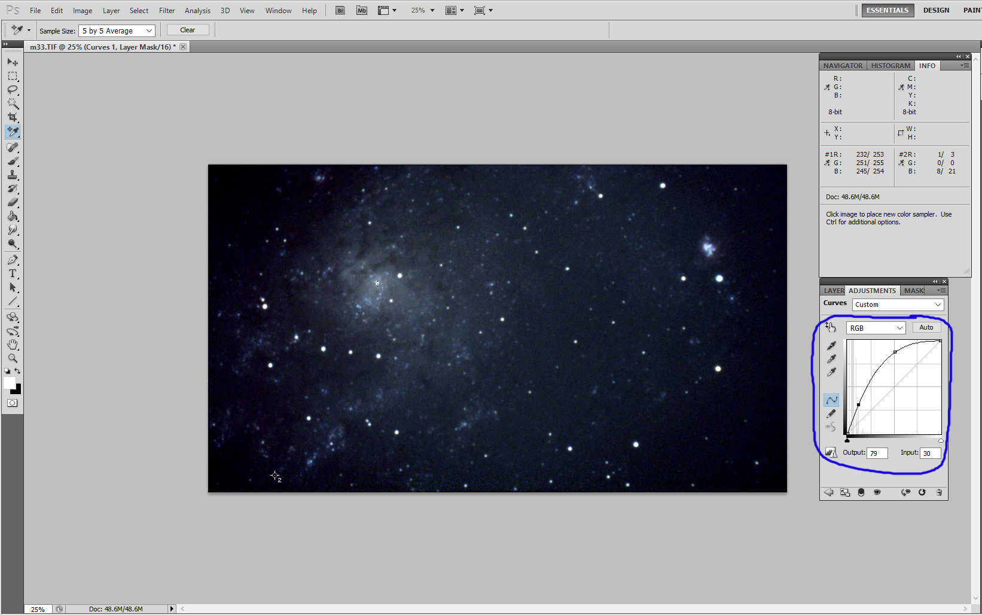This screenshot has height=615, width=982.
Task: Switch to the Layers tab
Action: click(x=834, y=291)
